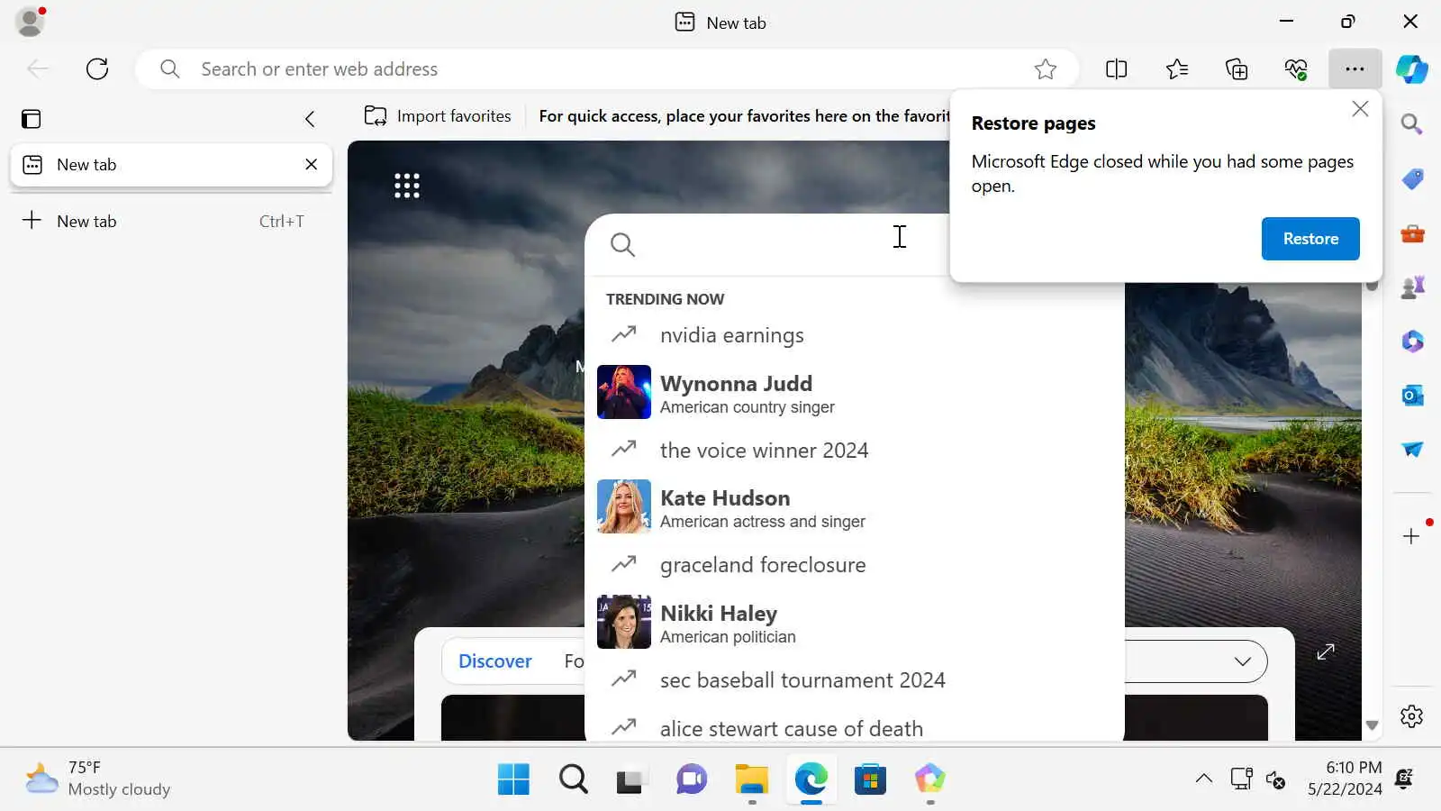
Task: Select the open New tab
Action: [171, 165]
